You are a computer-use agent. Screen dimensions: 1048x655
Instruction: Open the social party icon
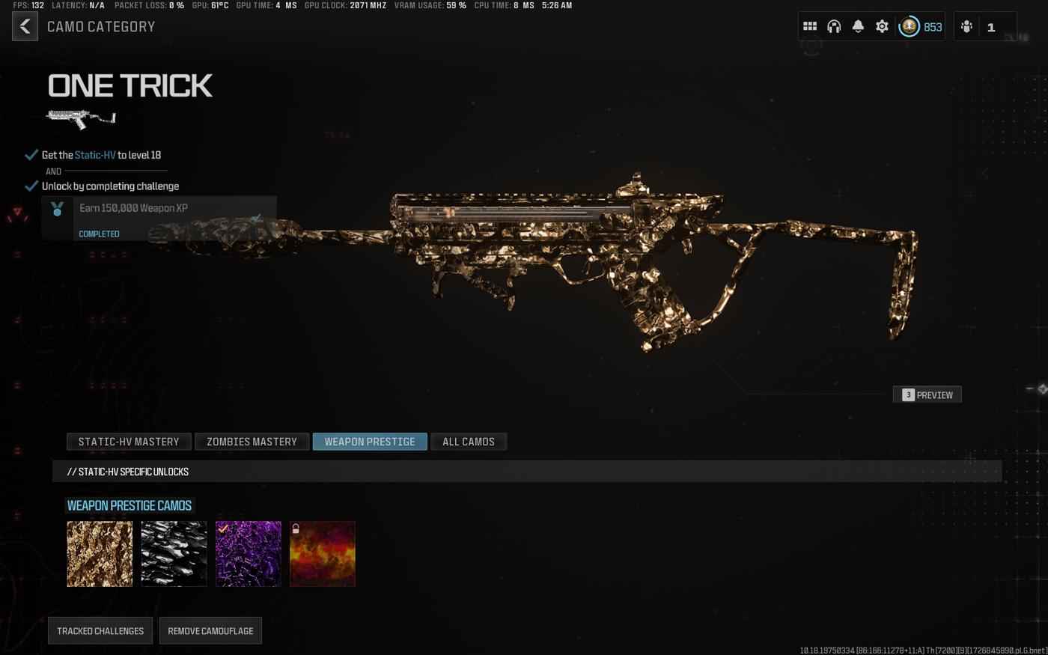pyautogui.click(x=966, y=27)
